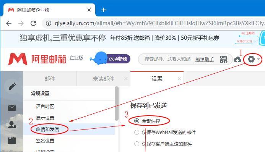Select the 设置 tab
Viewport: 265px width, 152px height.
(157, 79)
